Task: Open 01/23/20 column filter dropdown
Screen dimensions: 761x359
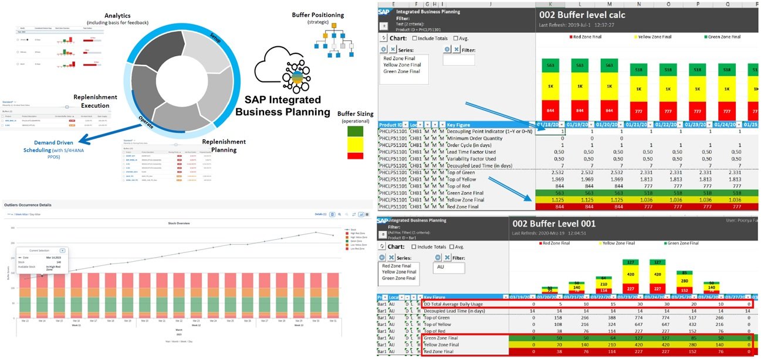Action: pos(710,125)
